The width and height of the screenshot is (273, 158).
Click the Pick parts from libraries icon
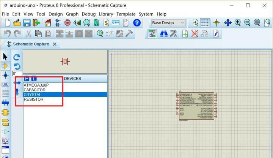coord(100,33)
